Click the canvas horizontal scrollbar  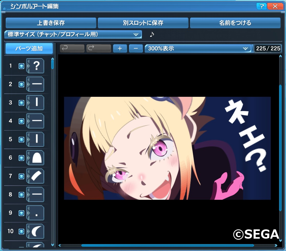click(x=168, y=246)
